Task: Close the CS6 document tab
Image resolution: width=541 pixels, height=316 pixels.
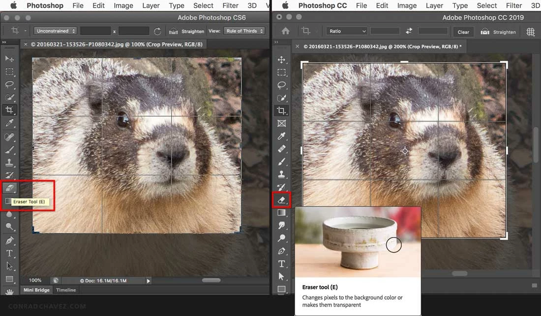Action: click(x=25, y=44)
